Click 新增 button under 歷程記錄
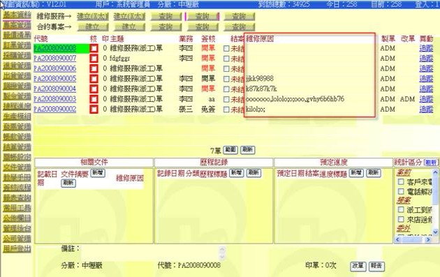This screenshot has height=277, width=440. [x=236, y=173]
